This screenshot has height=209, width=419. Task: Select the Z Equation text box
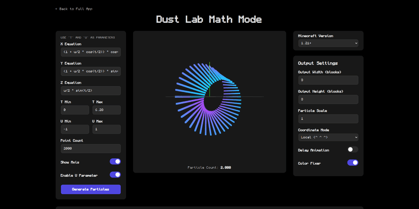click(91, 90)
